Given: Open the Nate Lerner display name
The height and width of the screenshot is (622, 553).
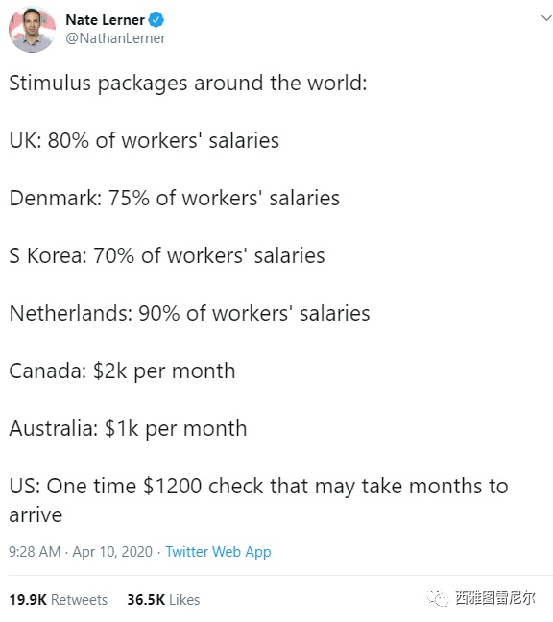Looking at the screenshot, I should tap(105, 20).
